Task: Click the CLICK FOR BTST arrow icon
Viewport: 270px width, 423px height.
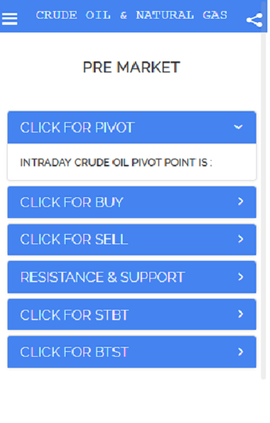Action: (x=240, y=351)
